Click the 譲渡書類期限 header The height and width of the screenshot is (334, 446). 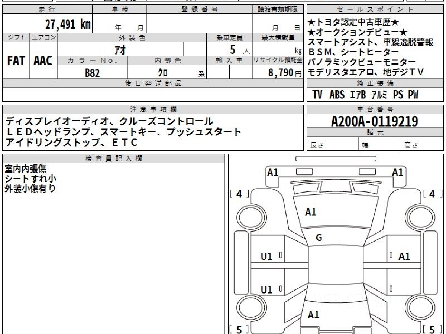(x=278, y=10)
